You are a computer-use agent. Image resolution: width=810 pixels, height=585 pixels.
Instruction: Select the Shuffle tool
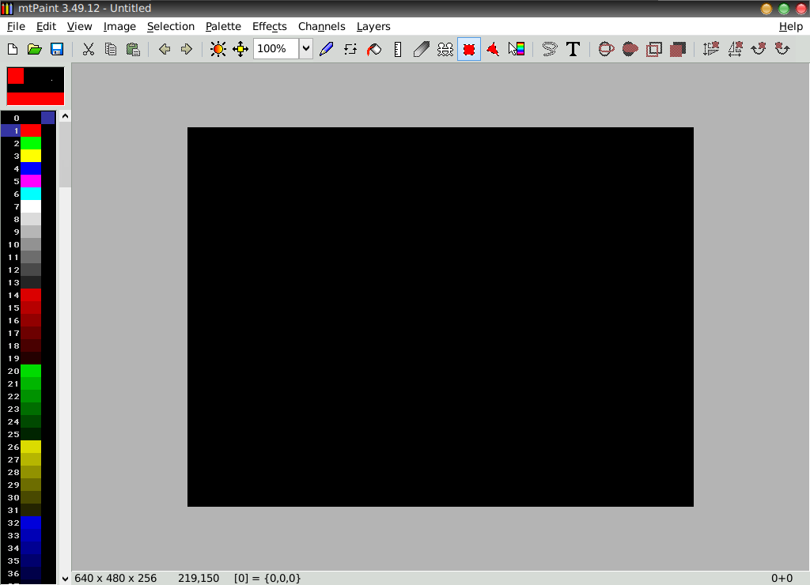tap(350, 49)
